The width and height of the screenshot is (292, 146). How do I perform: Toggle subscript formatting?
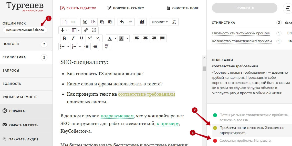[98, 38]
